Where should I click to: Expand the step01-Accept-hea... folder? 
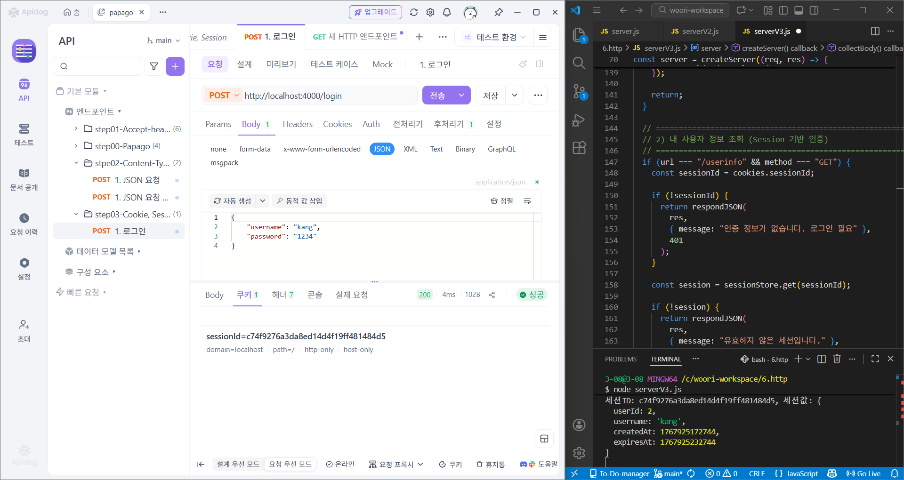click(76, 129)
